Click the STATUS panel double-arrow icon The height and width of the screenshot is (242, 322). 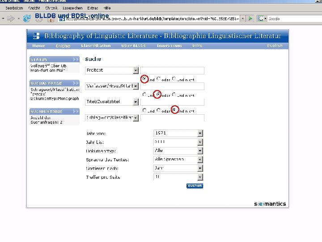76,59
